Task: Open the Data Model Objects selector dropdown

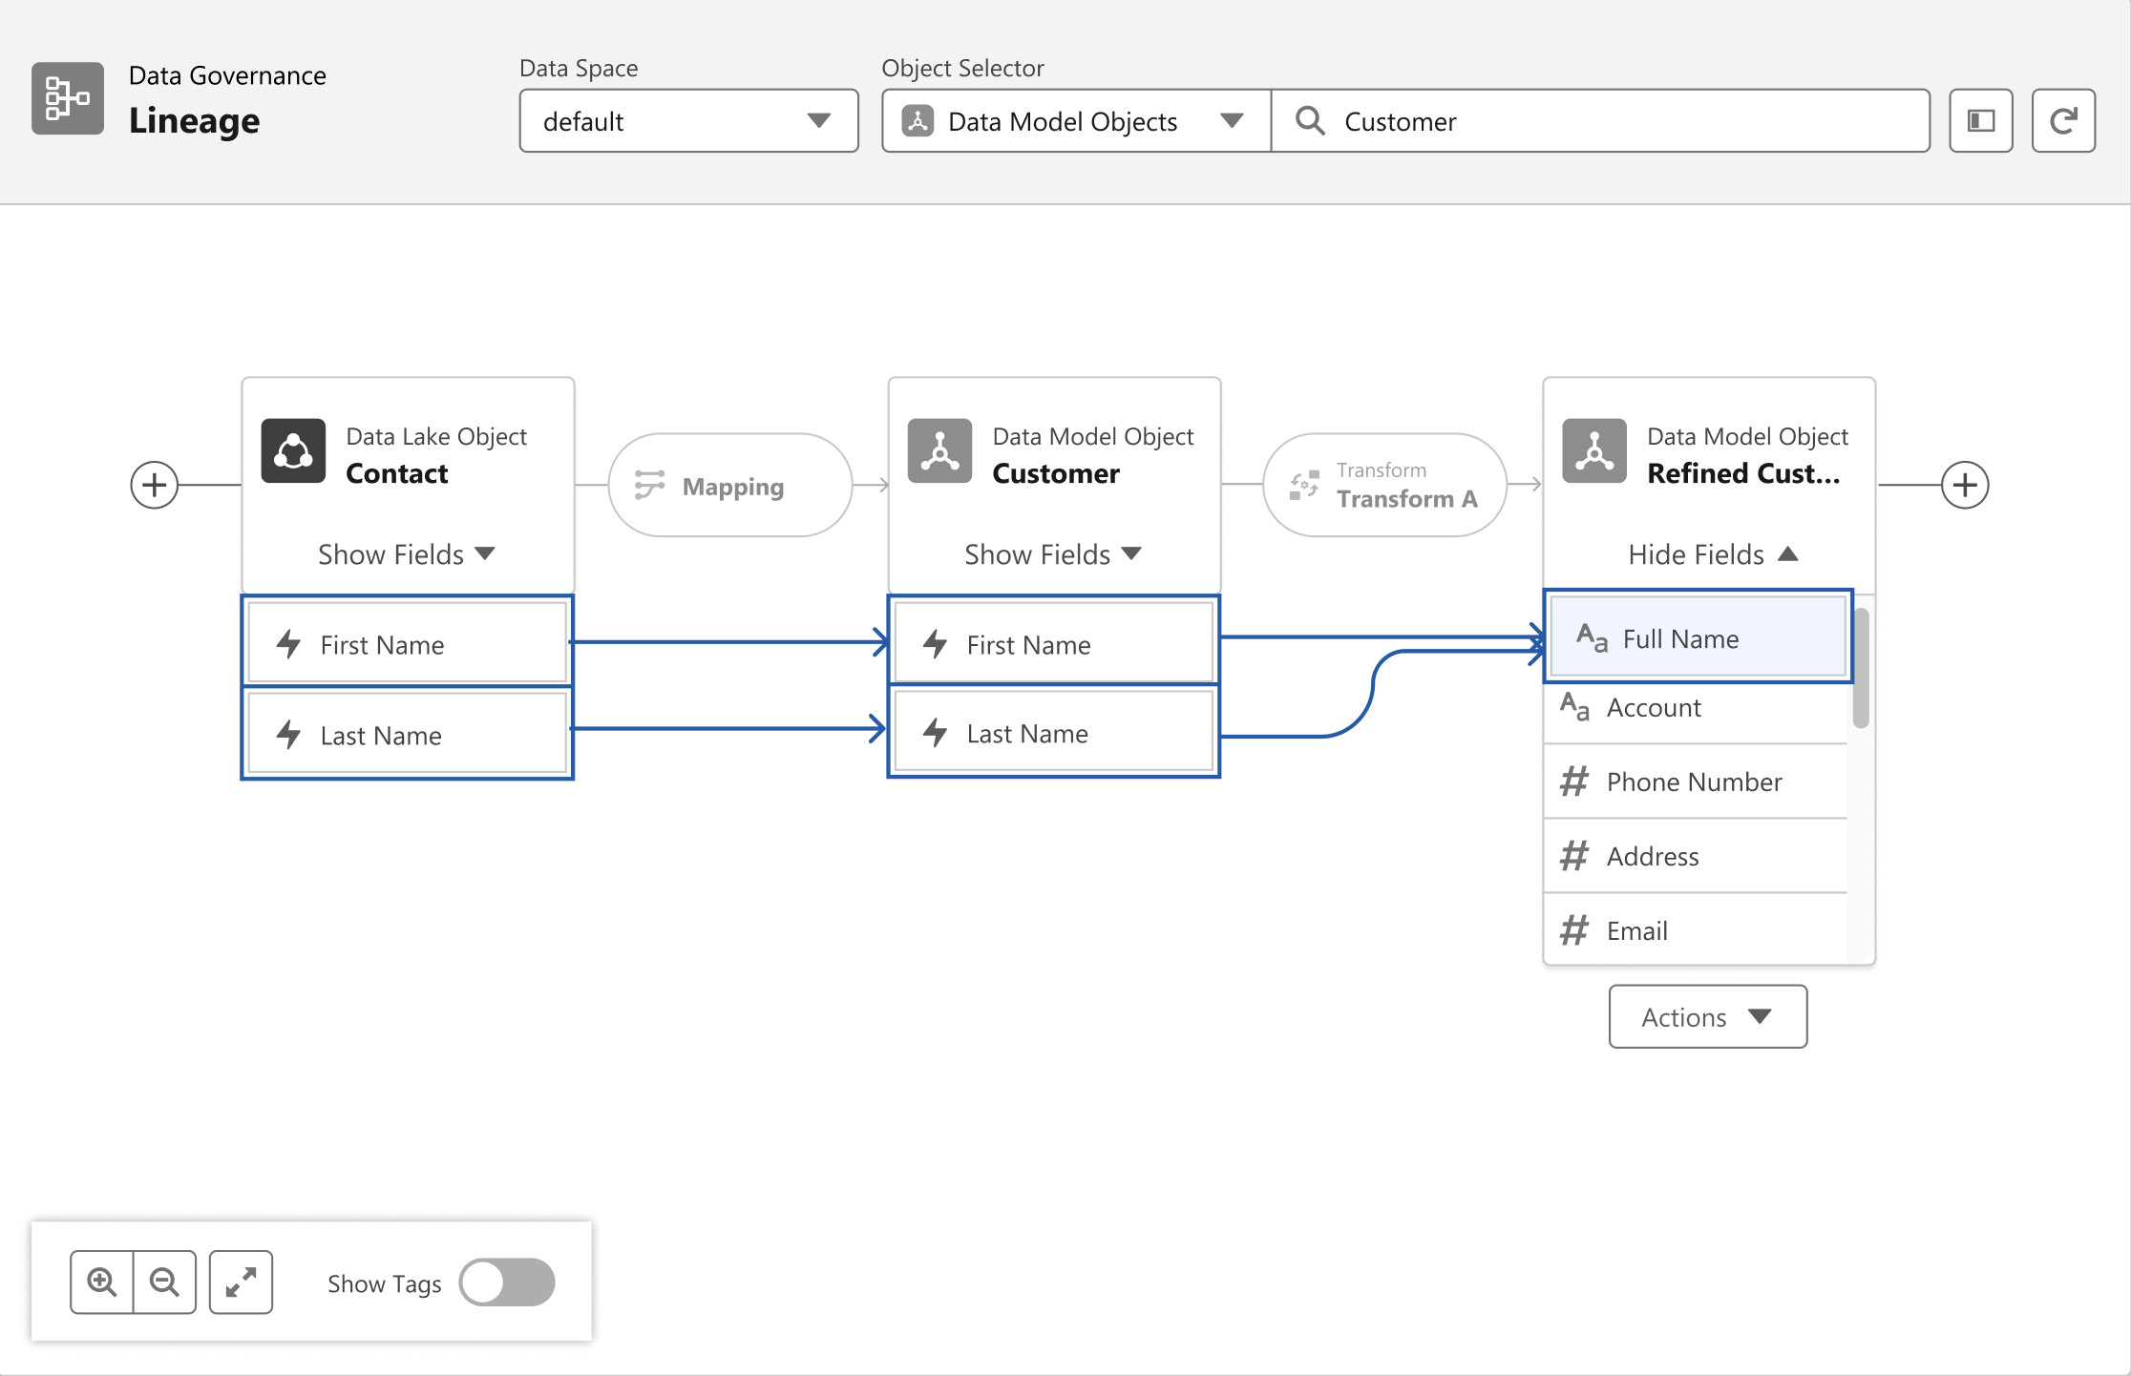Action: coord(1076,120)
